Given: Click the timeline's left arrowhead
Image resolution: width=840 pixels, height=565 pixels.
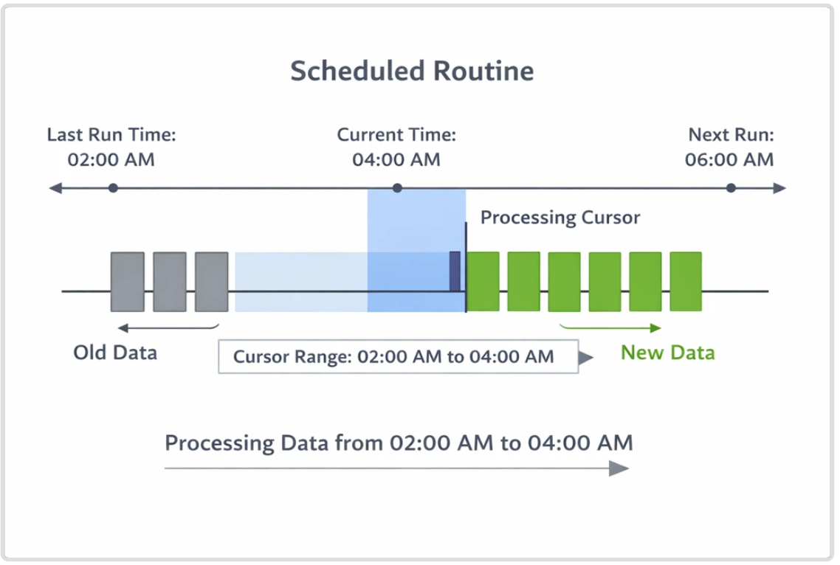Looking at the screenshot, I should 55,188.
